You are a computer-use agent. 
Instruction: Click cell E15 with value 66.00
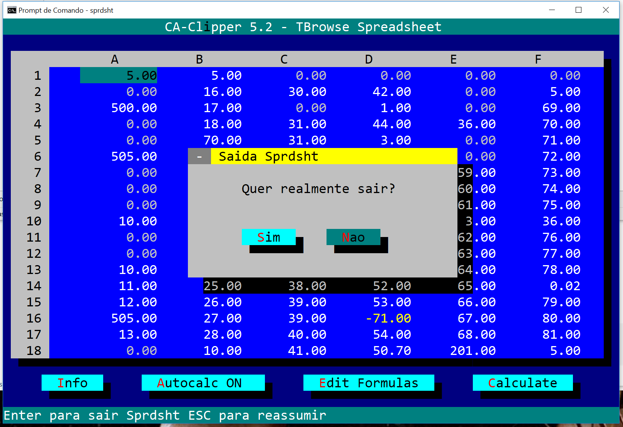[477, 302]
